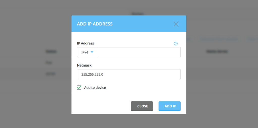Place cursor in the 255.255.255.0 value
The image size is (258, 128).
[x=92, y=74]
